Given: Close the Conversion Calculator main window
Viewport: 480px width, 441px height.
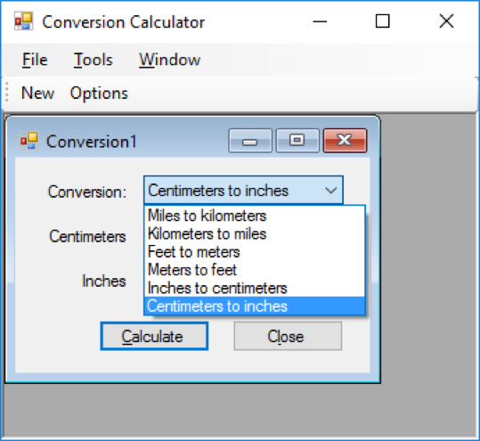Looking at the screenshot, I should click(446, 21).
